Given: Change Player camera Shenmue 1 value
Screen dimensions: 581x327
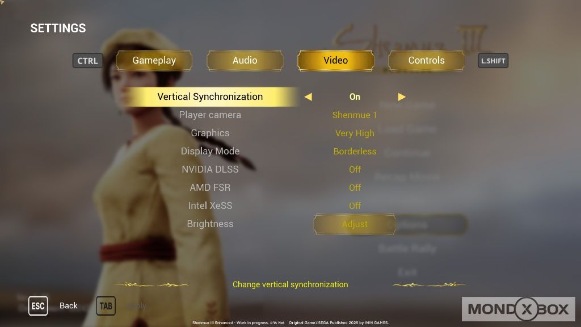Looking at the screenshot, I should click(355, 115).
